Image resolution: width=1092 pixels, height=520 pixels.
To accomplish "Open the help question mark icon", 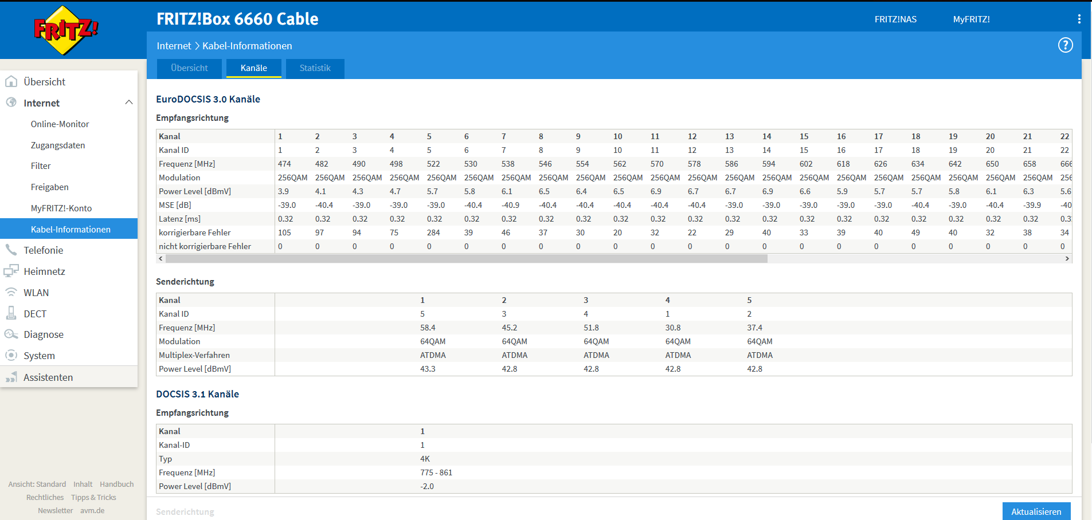I will 1065,45.
